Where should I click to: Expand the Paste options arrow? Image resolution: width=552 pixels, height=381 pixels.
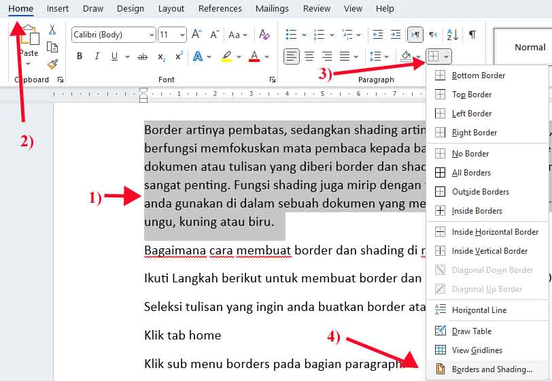[28, 64]
